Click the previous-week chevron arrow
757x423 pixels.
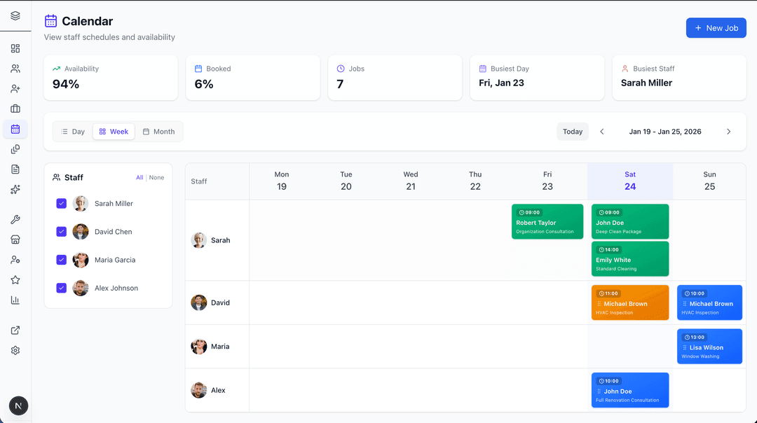tap(601, 131)
